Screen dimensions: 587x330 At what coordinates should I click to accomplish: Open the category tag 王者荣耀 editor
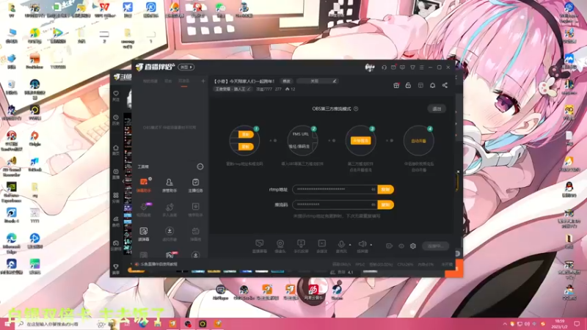(x=233, y=89)
